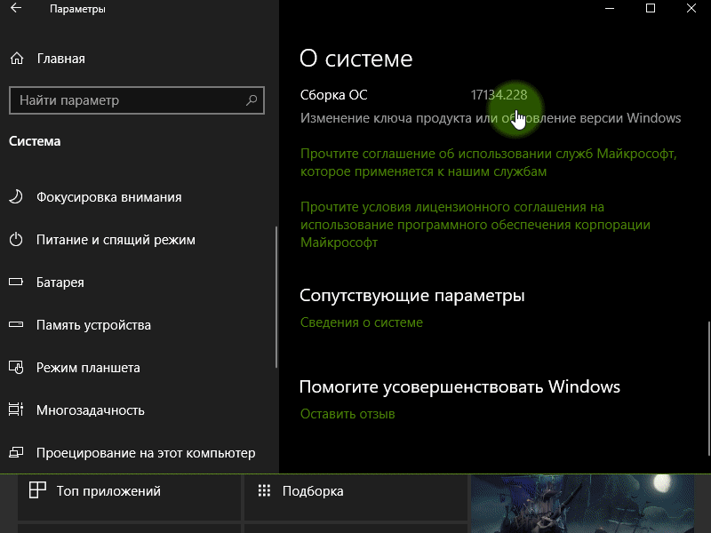Open Многозадачность settings
The image size is (711, 533).
[x=91, y=410]
